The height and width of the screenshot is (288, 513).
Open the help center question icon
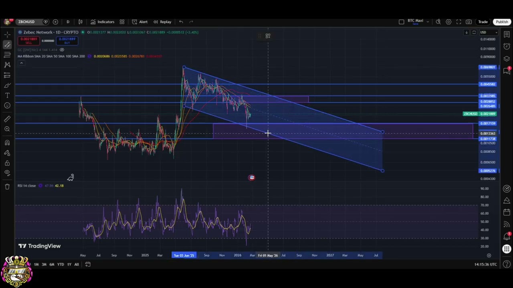(507, 264)
